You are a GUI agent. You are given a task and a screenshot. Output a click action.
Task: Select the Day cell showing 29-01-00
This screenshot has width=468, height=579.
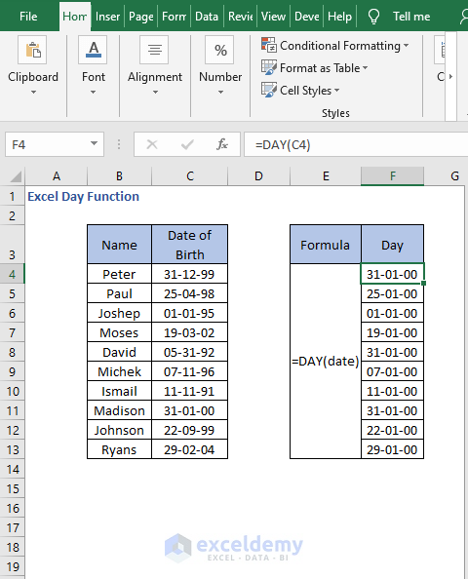[393, 449]
